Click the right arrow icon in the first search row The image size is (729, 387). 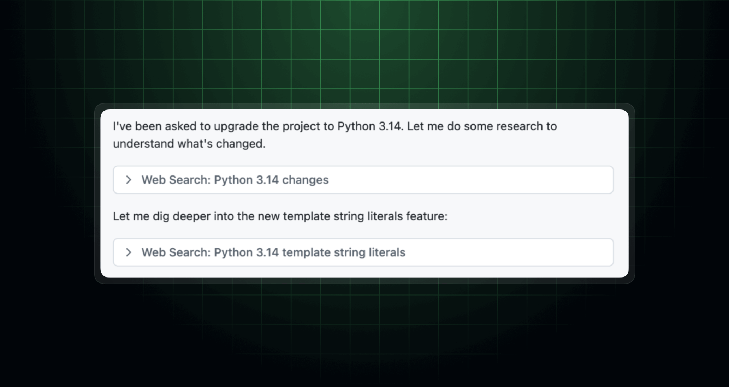[129, 180]
